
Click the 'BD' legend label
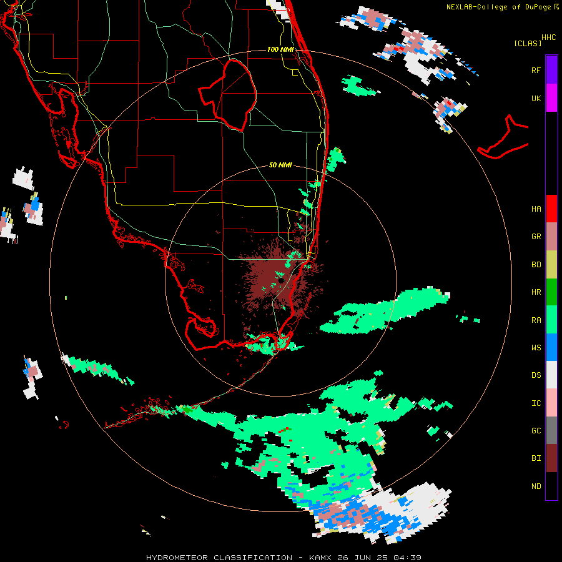[x=536, y=265]
